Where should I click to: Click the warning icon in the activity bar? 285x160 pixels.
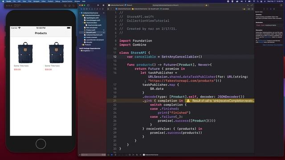(x=206, y=5)
